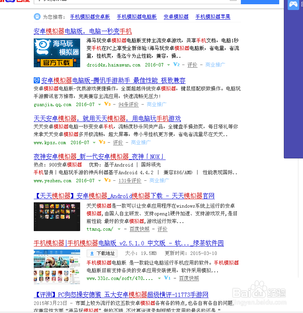This screenshot has height=313, width=303.
Task: Open 131条评价 link for www.yeshen.com
Action: (x=130, y=180)
